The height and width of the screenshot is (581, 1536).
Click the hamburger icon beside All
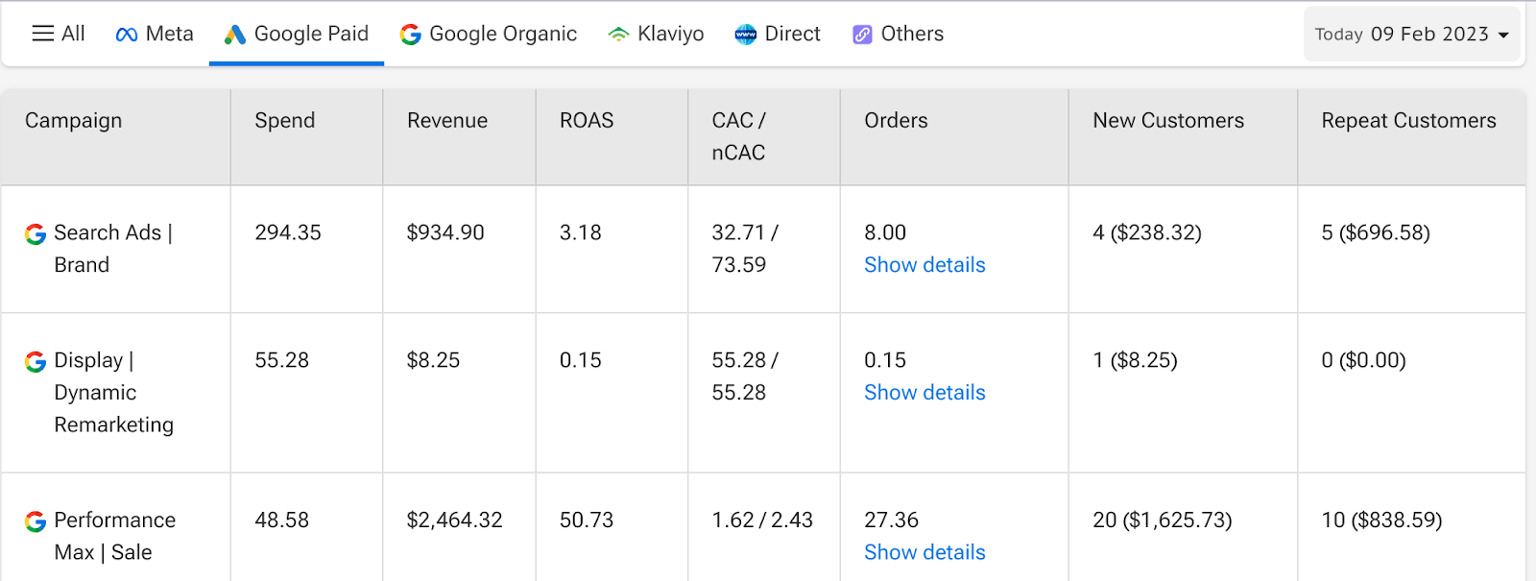pos(42,34)
